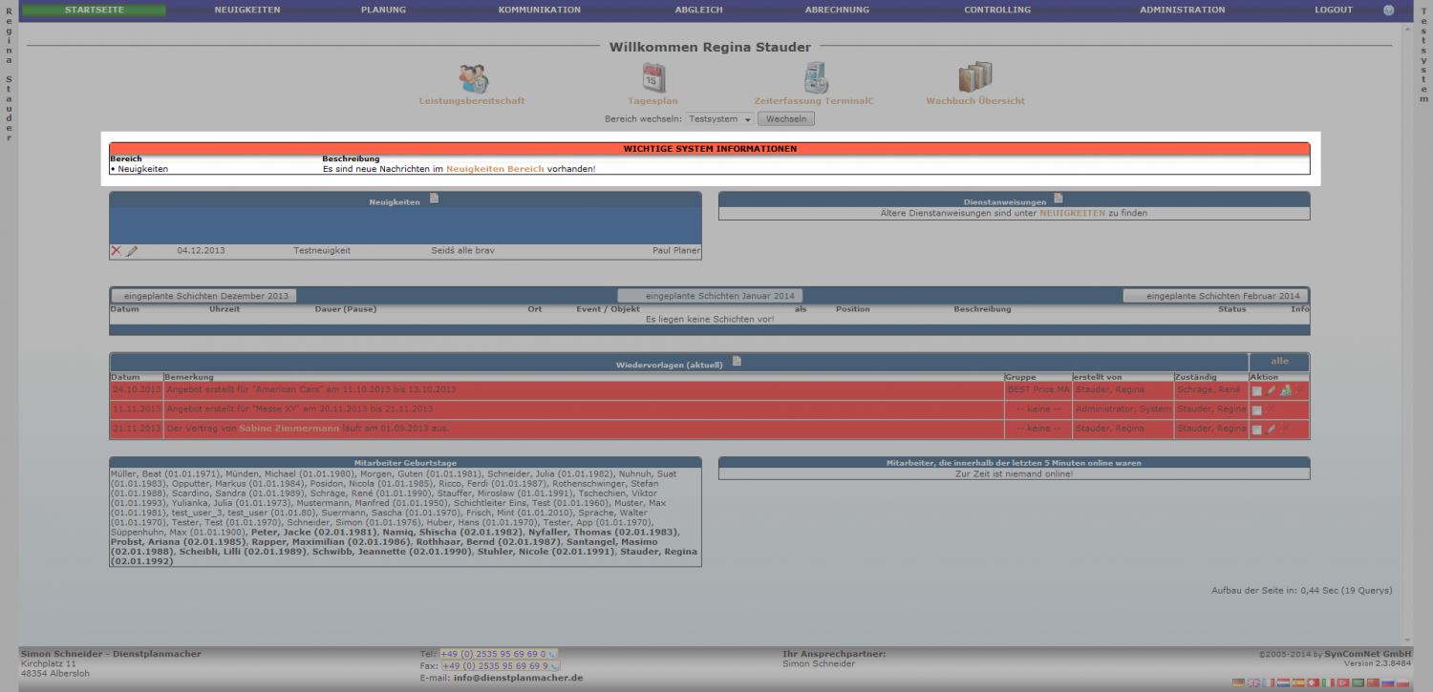Open the Abrechnung menu

coord(837,10)
